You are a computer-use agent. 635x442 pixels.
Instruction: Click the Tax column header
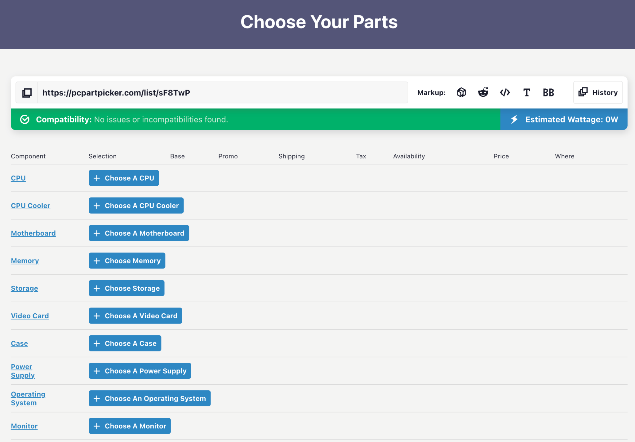[x=361, y=156]
